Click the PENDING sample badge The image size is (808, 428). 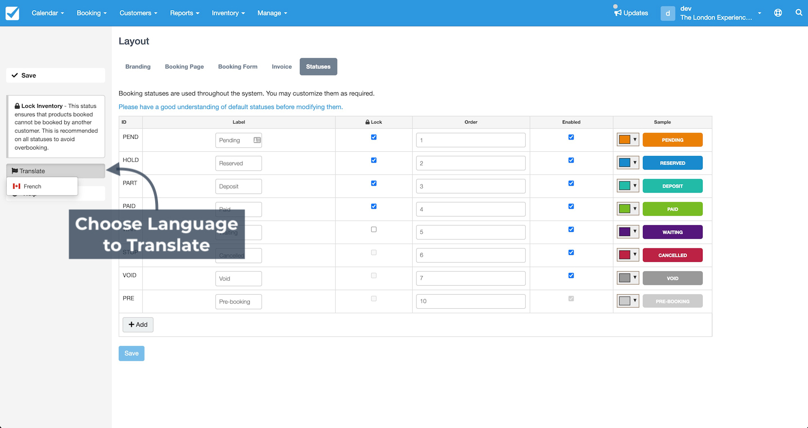point(672,140)
